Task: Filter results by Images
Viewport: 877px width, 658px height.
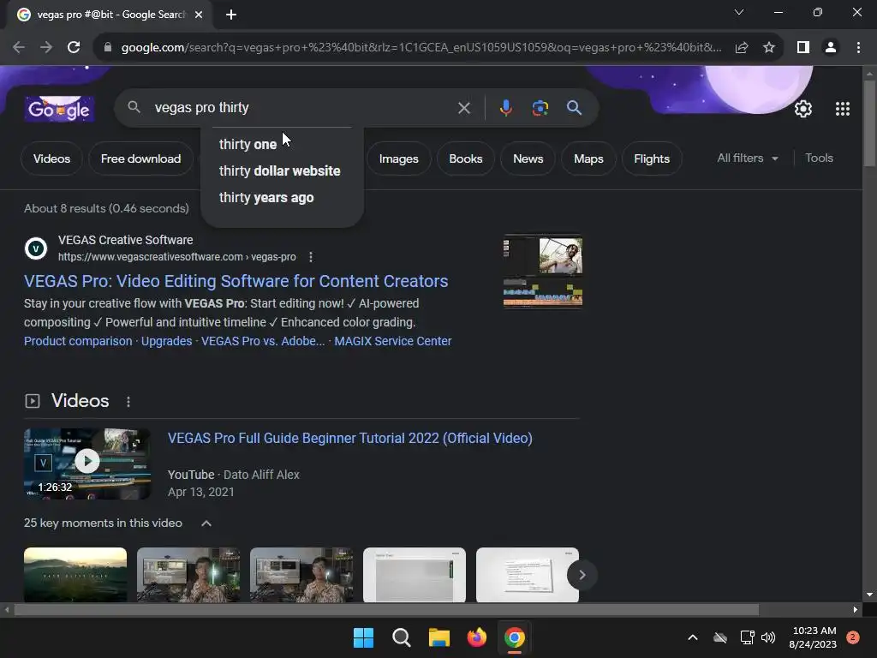Action: click(x=399, y=159)
